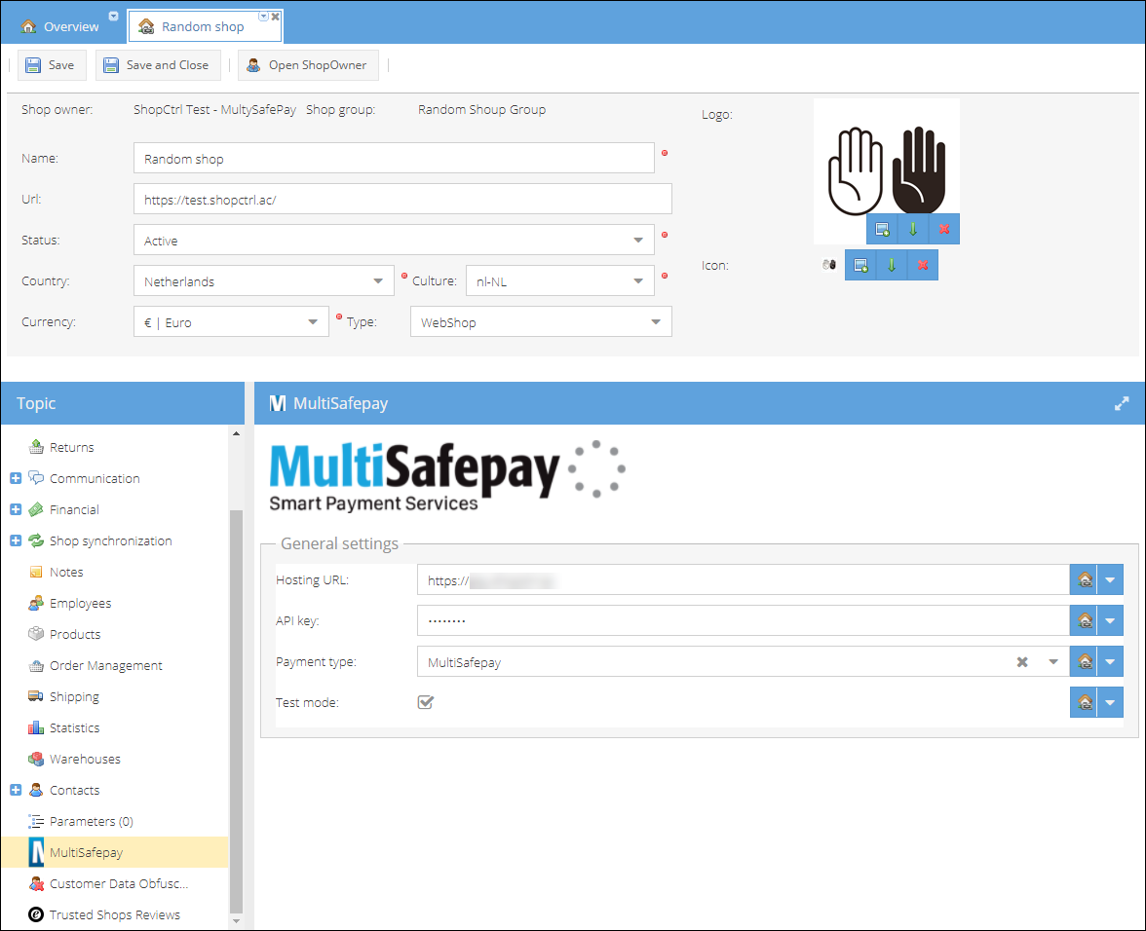Screen dimensions: 1146x931
Task: Open the Overview tab dropdown arrow
Action: [x=113, y=16]
